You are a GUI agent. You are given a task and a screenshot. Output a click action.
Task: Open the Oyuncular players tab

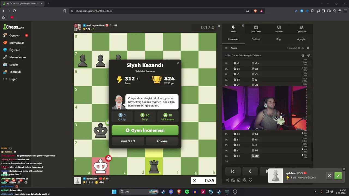pos(302,29)
